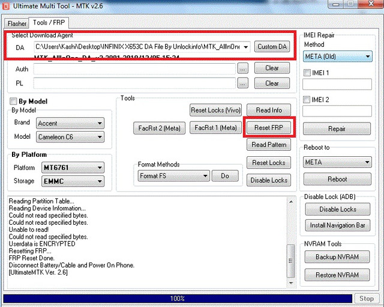
Task: Tick the IMEI 2 checkbox
Action: pos(307,100)
